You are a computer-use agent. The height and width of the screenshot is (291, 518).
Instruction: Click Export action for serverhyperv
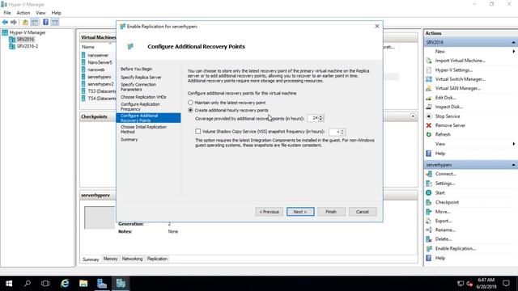(443, 221)
